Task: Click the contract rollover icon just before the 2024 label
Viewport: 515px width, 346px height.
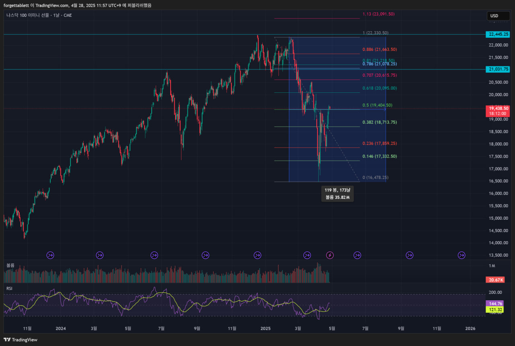Action: click(50, 255)
